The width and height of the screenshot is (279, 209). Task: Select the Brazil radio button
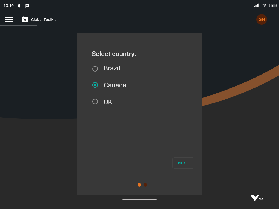click(95, 69)
